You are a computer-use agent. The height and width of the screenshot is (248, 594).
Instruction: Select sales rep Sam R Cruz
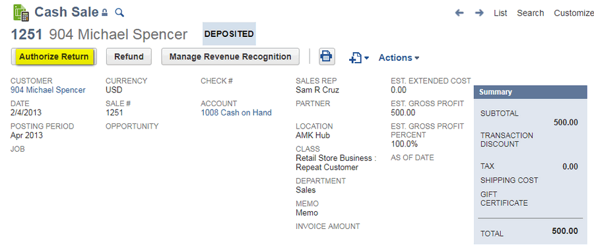[x=317, y=90]
